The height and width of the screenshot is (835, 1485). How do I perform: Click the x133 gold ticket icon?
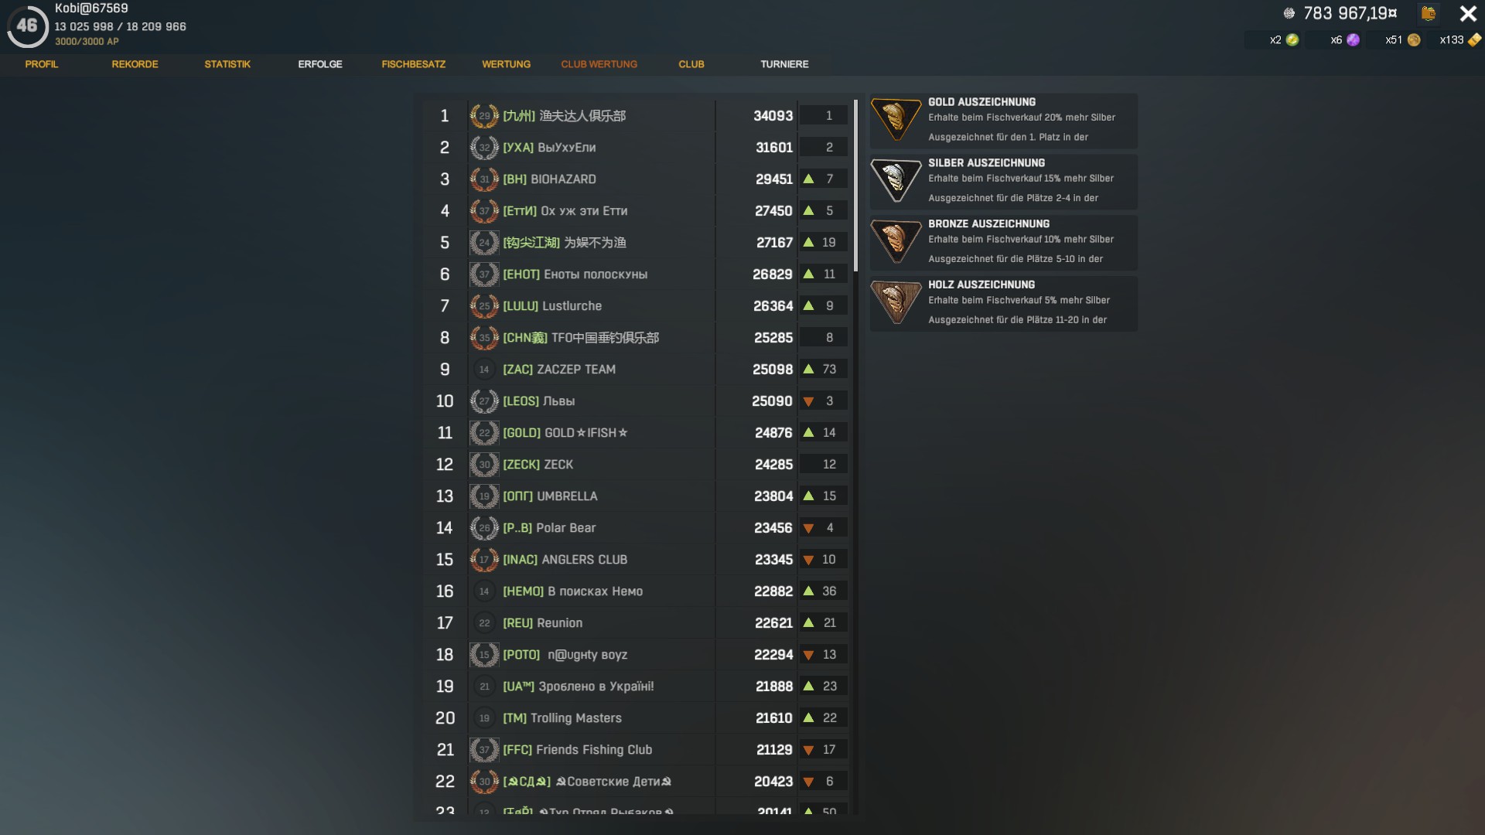point(1475,40)
